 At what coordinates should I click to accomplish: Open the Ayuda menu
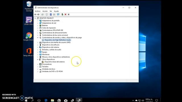click(x=56, y=11)
